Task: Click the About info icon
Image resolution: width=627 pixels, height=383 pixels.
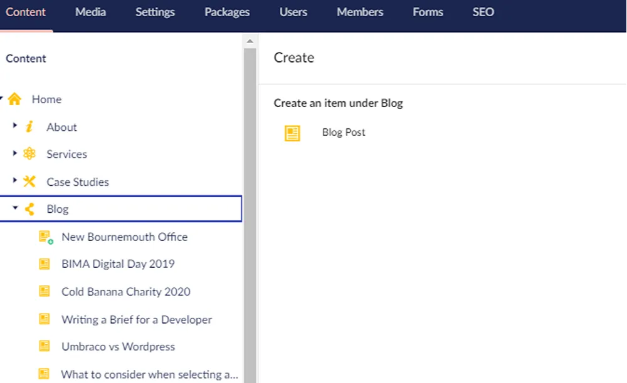Action: (29, 126)
